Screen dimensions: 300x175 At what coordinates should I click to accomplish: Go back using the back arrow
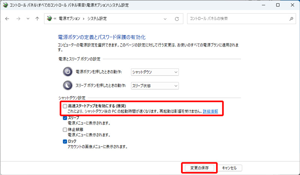(7, 19)
